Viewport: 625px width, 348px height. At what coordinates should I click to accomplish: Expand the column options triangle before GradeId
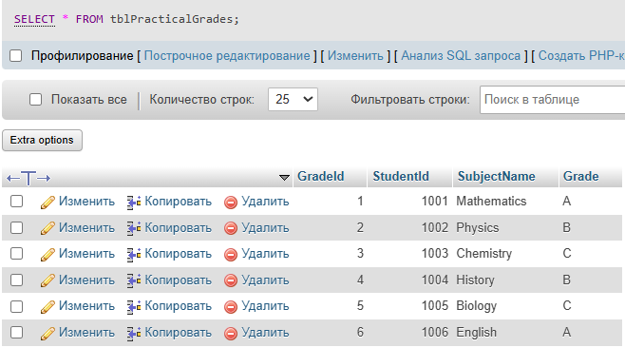pyautogui.click(x=284, y=177)
